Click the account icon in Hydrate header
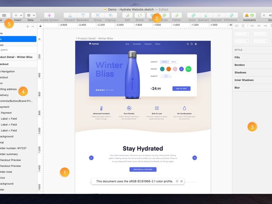The width and height of the screenshot is (272, 204). 196,44
